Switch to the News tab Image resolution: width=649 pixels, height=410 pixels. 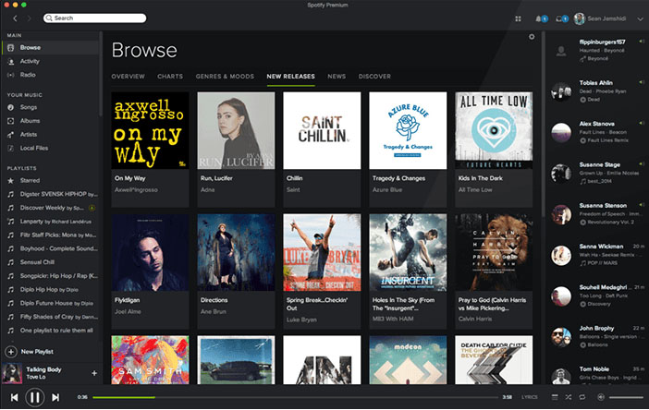click(x=337, y=77)
